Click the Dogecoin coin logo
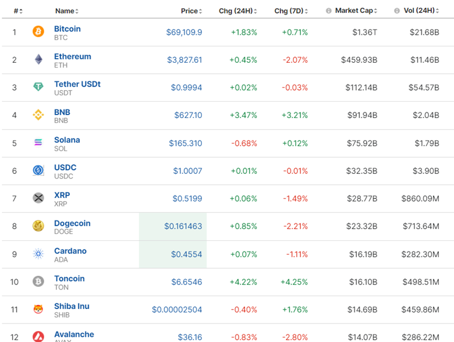The width and height of the screenshot is (454, 342). (x=38, y=226)
